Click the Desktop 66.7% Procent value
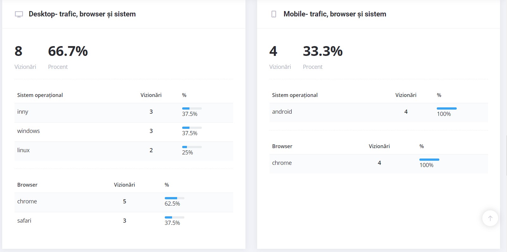The height and width of the screenshot is (252, 507). point(68,51)
